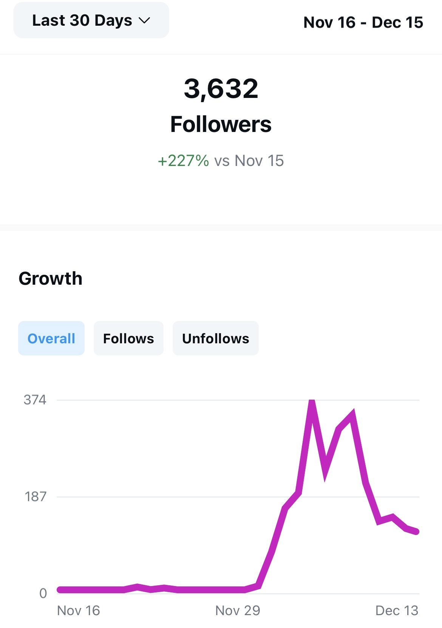Click the Followers heading text
Viewport: 442px width, 628px height.
pos(221,124)
